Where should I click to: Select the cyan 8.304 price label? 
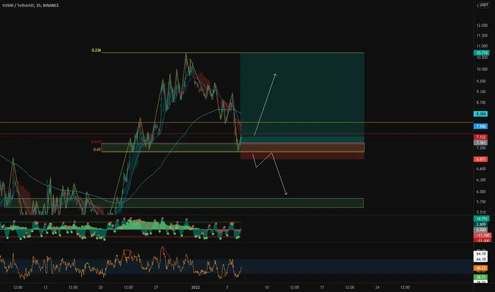click(x=481, y=114)
